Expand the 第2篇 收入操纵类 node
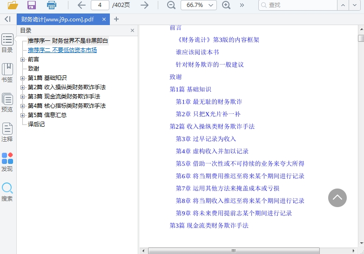 tap(22, 87)
